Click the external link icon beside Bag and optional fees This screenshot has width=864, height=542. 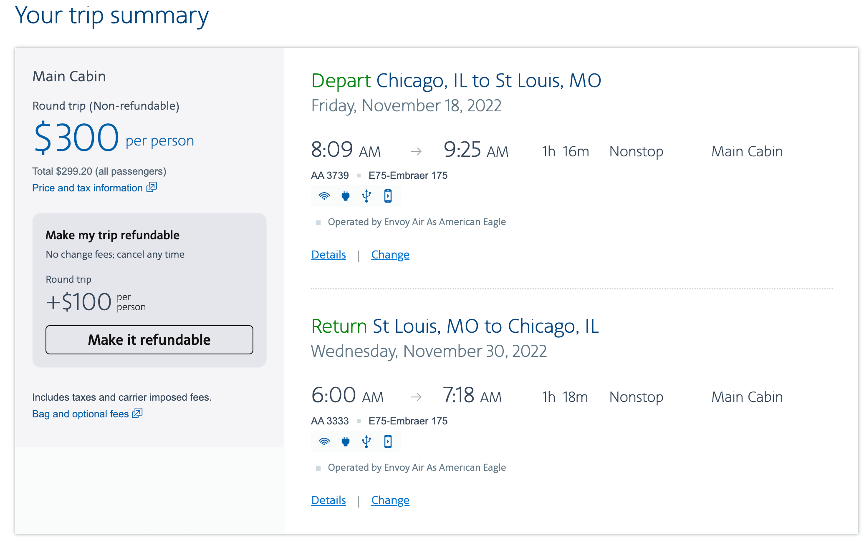(x=137, y=413)
